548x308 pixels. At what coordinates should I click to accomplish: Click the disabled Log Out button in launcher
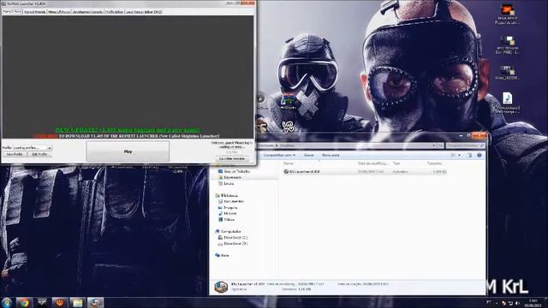[232, 152]
